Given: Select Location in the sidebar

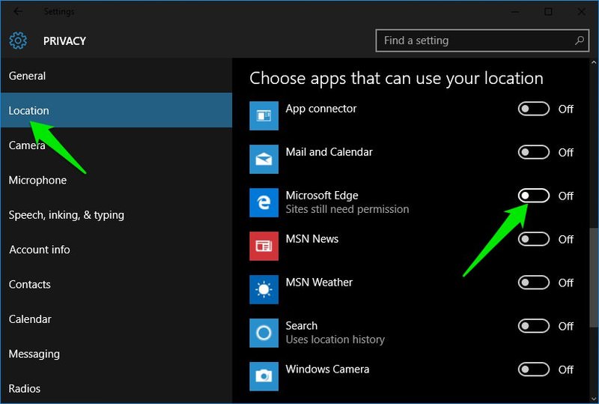Looking at the screenshot, I should [116, 111].
